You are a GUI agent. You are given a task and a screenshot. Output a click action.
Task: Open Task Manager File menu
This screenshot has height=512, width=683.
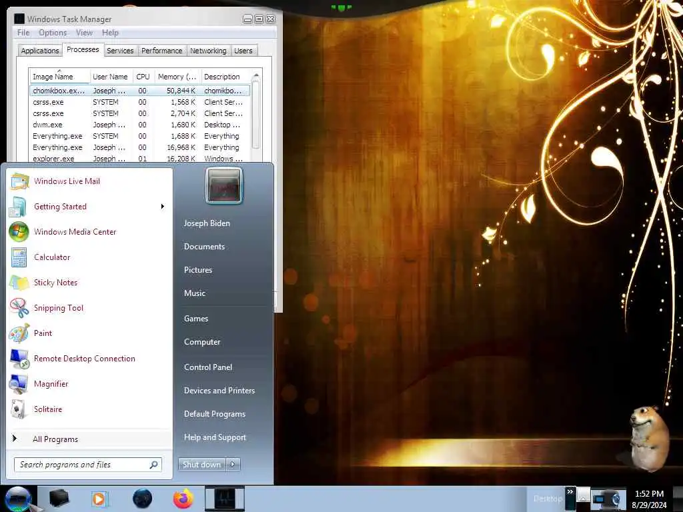(23, 33)
